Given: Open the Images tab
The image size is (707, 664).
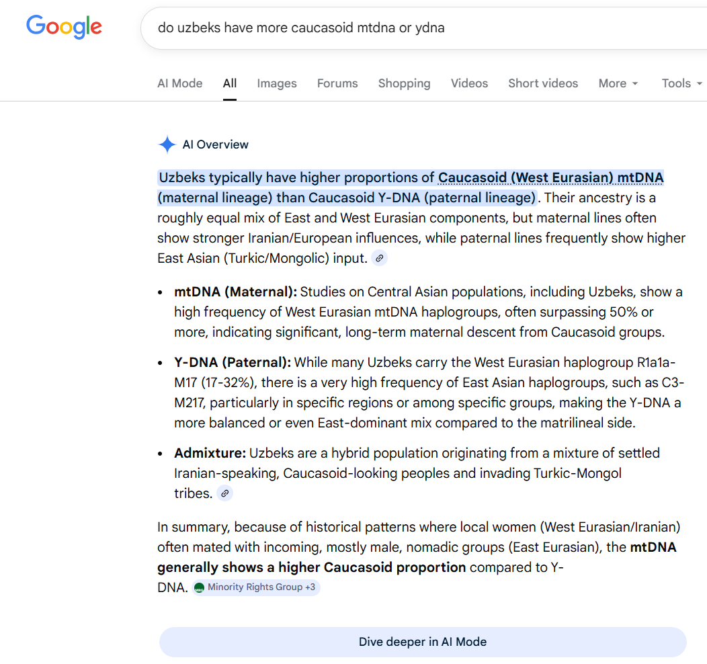Looking at the screenshot, I should coord(277,83).
